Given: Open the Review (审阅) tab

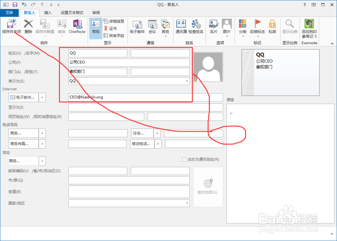Looking at the screenshot, I should coord(96,13).
